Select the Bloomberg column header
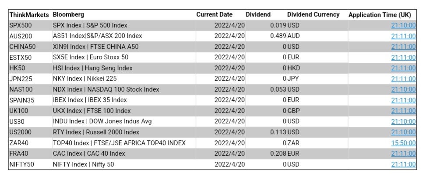Viewport: 423px width, 177px height. click(x=68, y=15)
